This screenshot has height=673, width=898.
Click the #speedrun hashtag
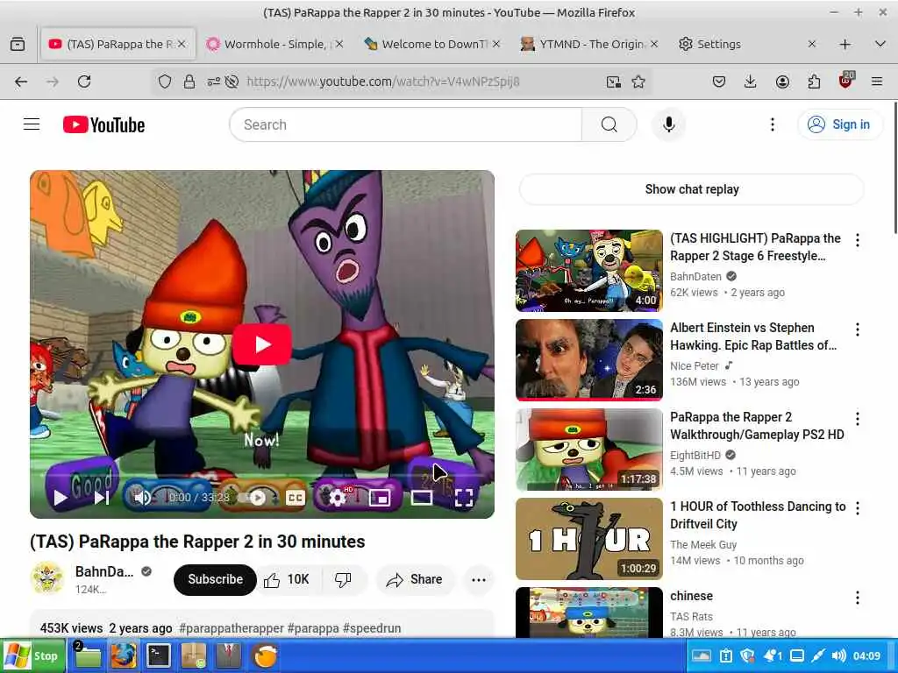pyautogui.click(x=372, y=628)
